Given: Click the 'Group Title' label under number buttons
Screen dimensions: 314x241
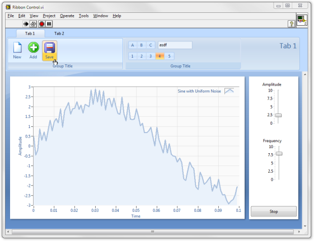Looking at the screenshot, I should tap(180, 66).
